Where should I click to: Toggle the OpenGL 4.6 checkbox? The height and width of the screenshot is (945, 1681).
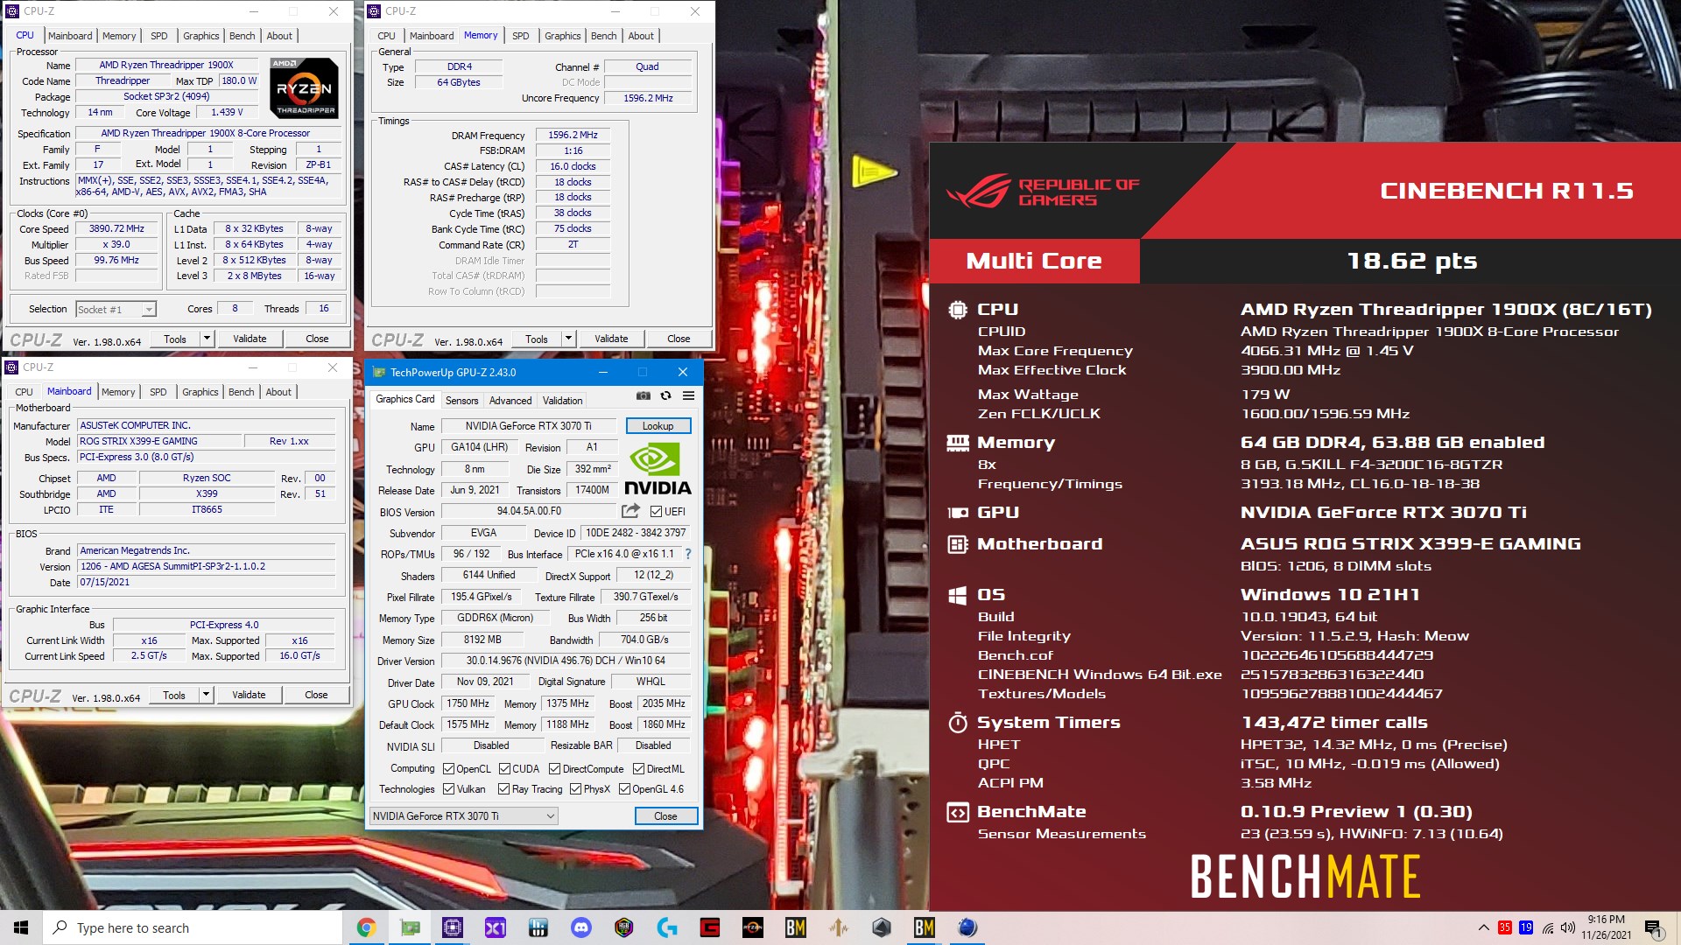(625, 789)
